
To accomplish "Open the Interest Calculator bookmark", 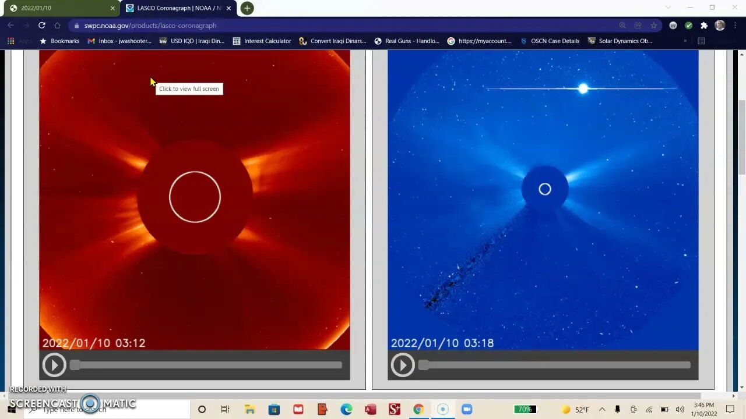I will point(262,41).
